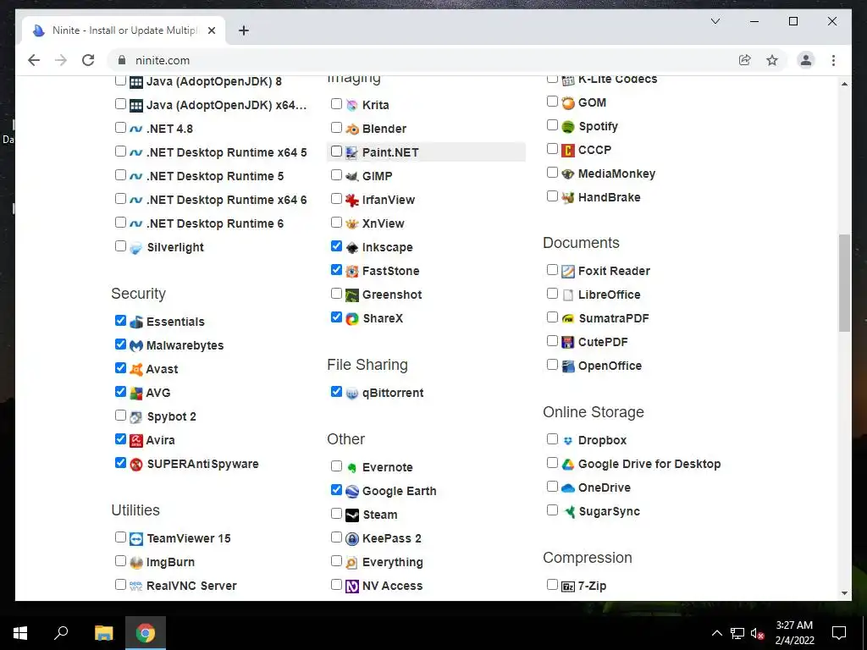Click the IrfanView red splat icon
This screenshot has height=650, width=867.
click(352, 200)
